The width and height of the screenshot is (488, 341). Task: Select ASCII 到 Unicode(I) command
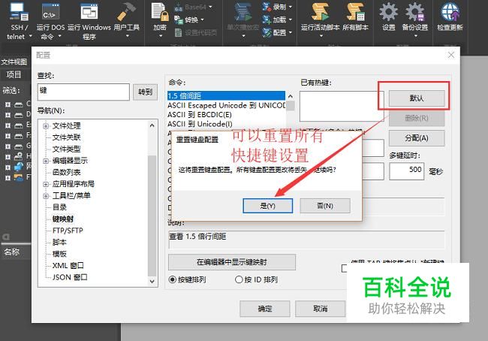tap(200, 124)
